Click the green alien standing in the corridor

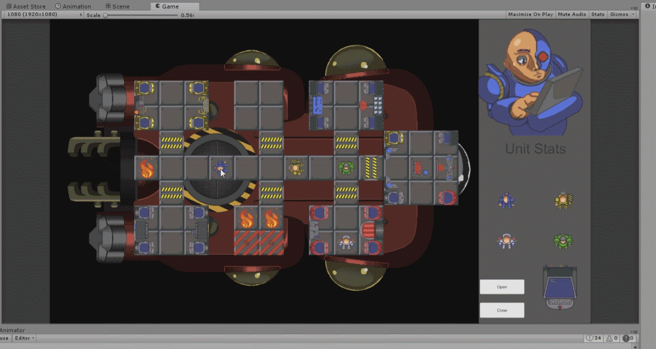[x=347, y=168]
